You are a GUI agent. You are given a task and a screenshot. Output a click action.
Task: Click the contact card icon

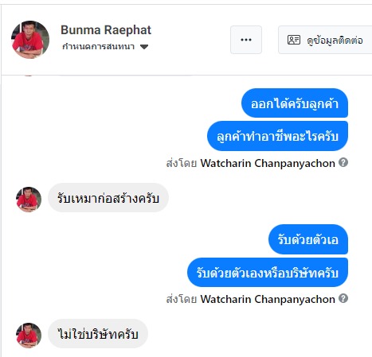pos(294,40)
